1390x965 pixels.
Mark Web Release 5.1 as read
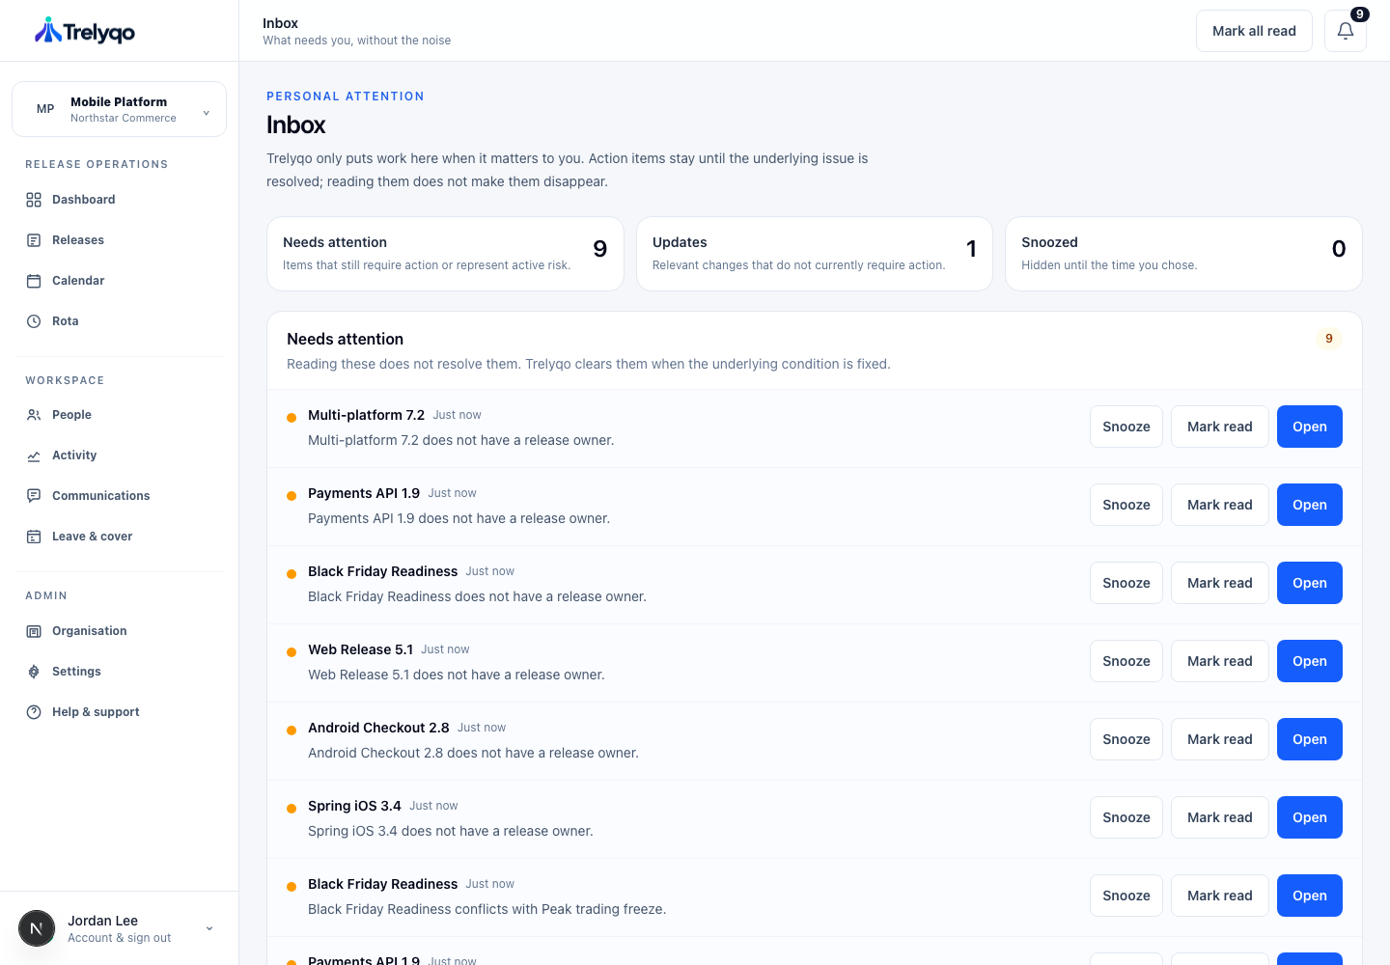(1220, 661)
